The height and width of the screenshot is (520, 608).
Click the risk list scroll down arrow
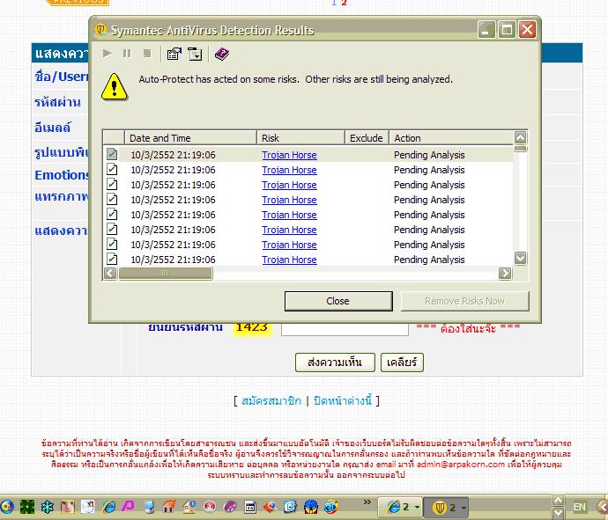(521, 258)
